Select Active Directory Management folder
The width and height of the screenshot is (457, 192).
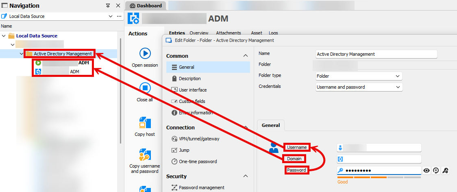[59, 54]
